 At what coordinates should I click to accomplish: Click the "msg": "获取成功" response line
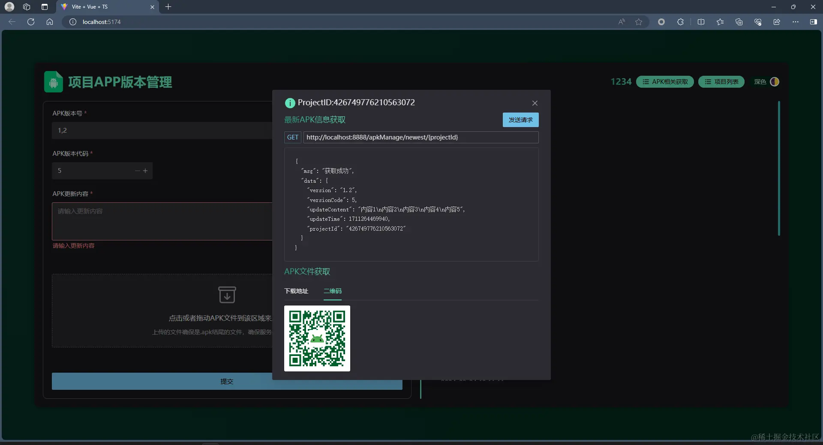(x=327, y=171)
